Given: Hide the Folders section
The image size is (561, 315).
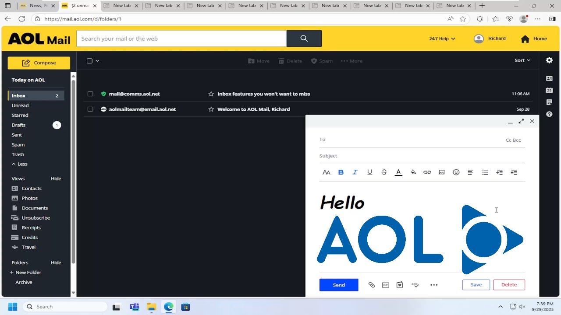Looking at the screenshot, I should click(x=56, y=262).
